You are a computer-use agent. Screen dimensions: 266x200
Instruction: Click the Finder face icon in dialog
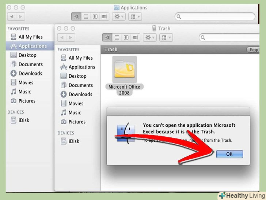tap(126, 133)
